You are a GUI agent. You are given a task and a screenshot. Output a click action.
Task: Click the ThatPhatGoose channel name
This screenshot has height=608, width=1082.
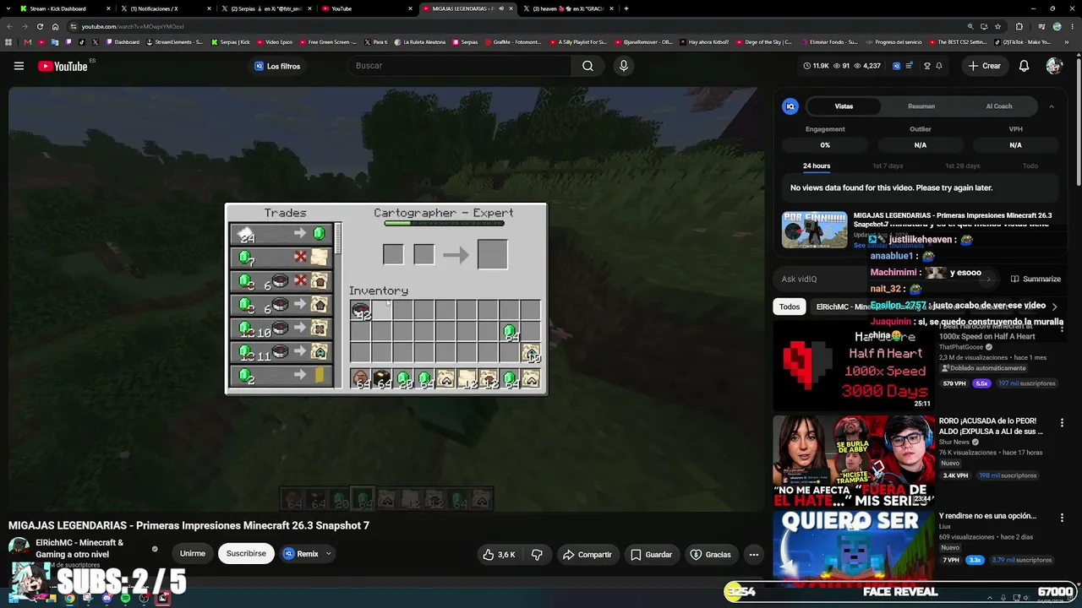point(962,347)
